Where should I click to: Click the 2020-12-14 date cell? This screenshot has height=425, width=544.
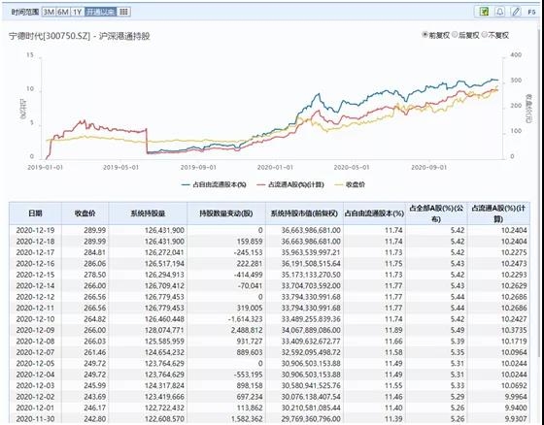[x=35, y=285]
